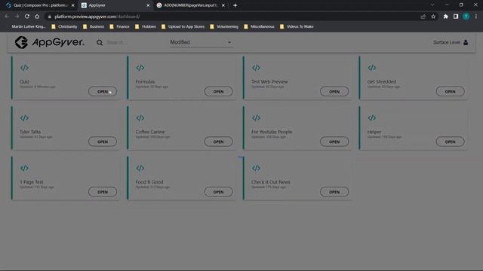
Task: Toggle the browser side panel
Action: pyautogui.click(x=456, y=17)
